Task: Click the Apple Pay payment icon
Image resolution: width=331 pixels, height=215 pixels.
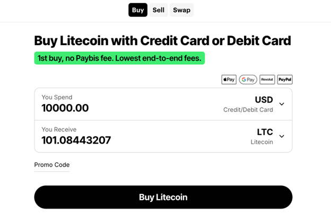Action: pos(229,80)
